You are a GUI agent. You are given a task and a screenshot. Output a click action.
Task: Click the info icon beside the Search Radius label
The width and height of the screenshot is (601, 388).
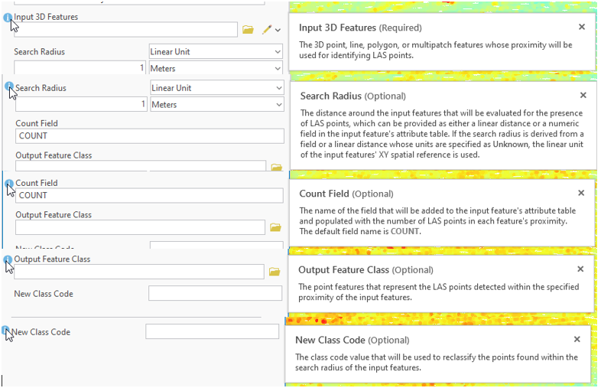pyautogui.click(x=9, y=86)
